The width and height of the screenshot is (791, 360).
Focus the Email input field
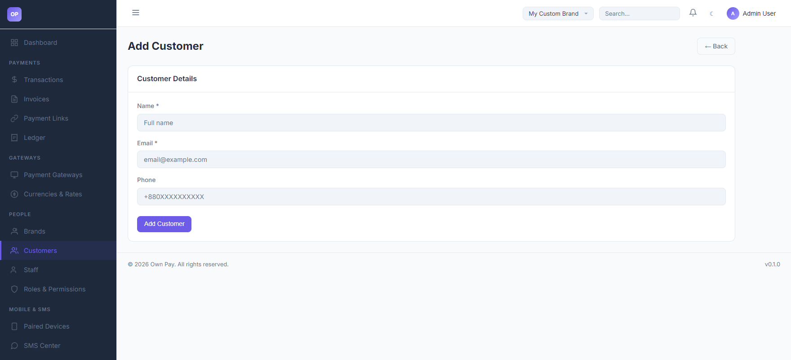coord(431,160)
